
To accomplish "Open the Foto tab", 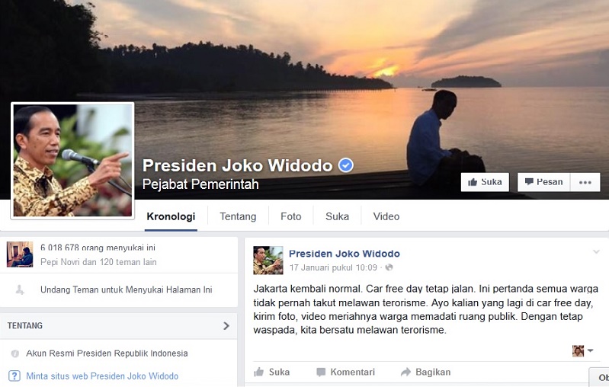I will tap(291, 216).
